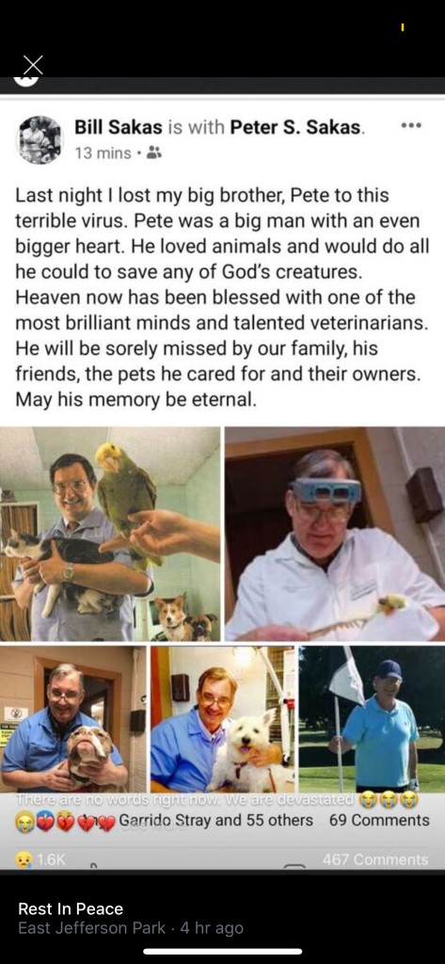Open Bill Sakas profile name link

click(x=119, y=127)
